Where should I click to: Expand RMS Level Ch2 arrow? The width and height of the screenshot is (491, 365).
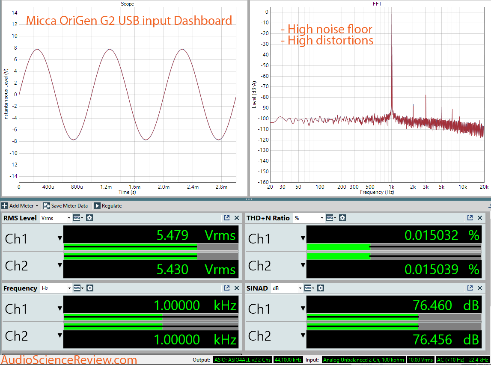(60, 265)
